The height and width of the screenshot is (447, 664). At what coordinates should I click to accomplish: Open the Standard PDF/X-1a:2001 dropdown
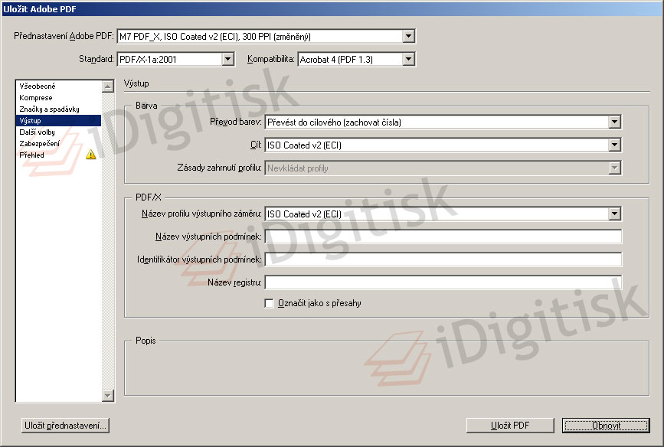click(x=175, y=59)
